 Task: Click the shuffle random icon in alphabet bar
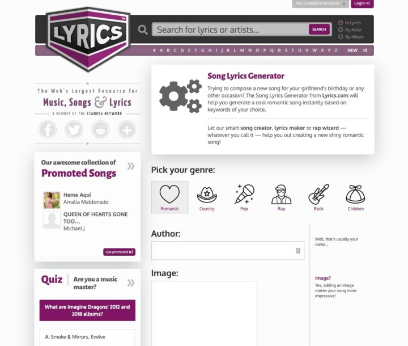pyautogui.click(x=365, y=50)
